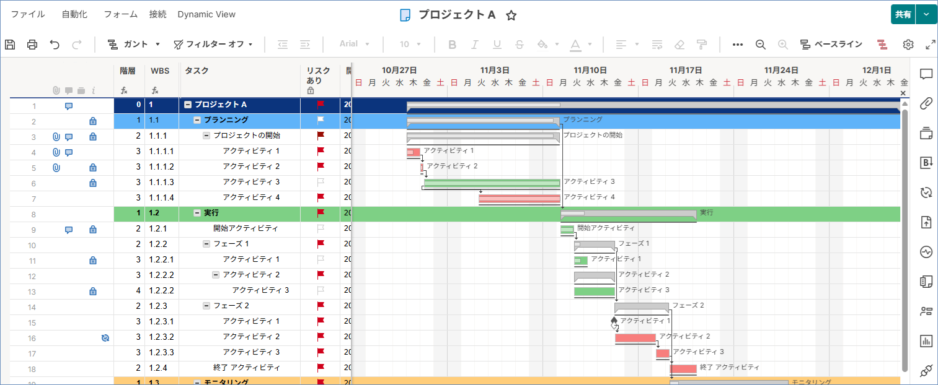Open the Conversations panel icon
The image size is (938, 385).
[926, 74]
